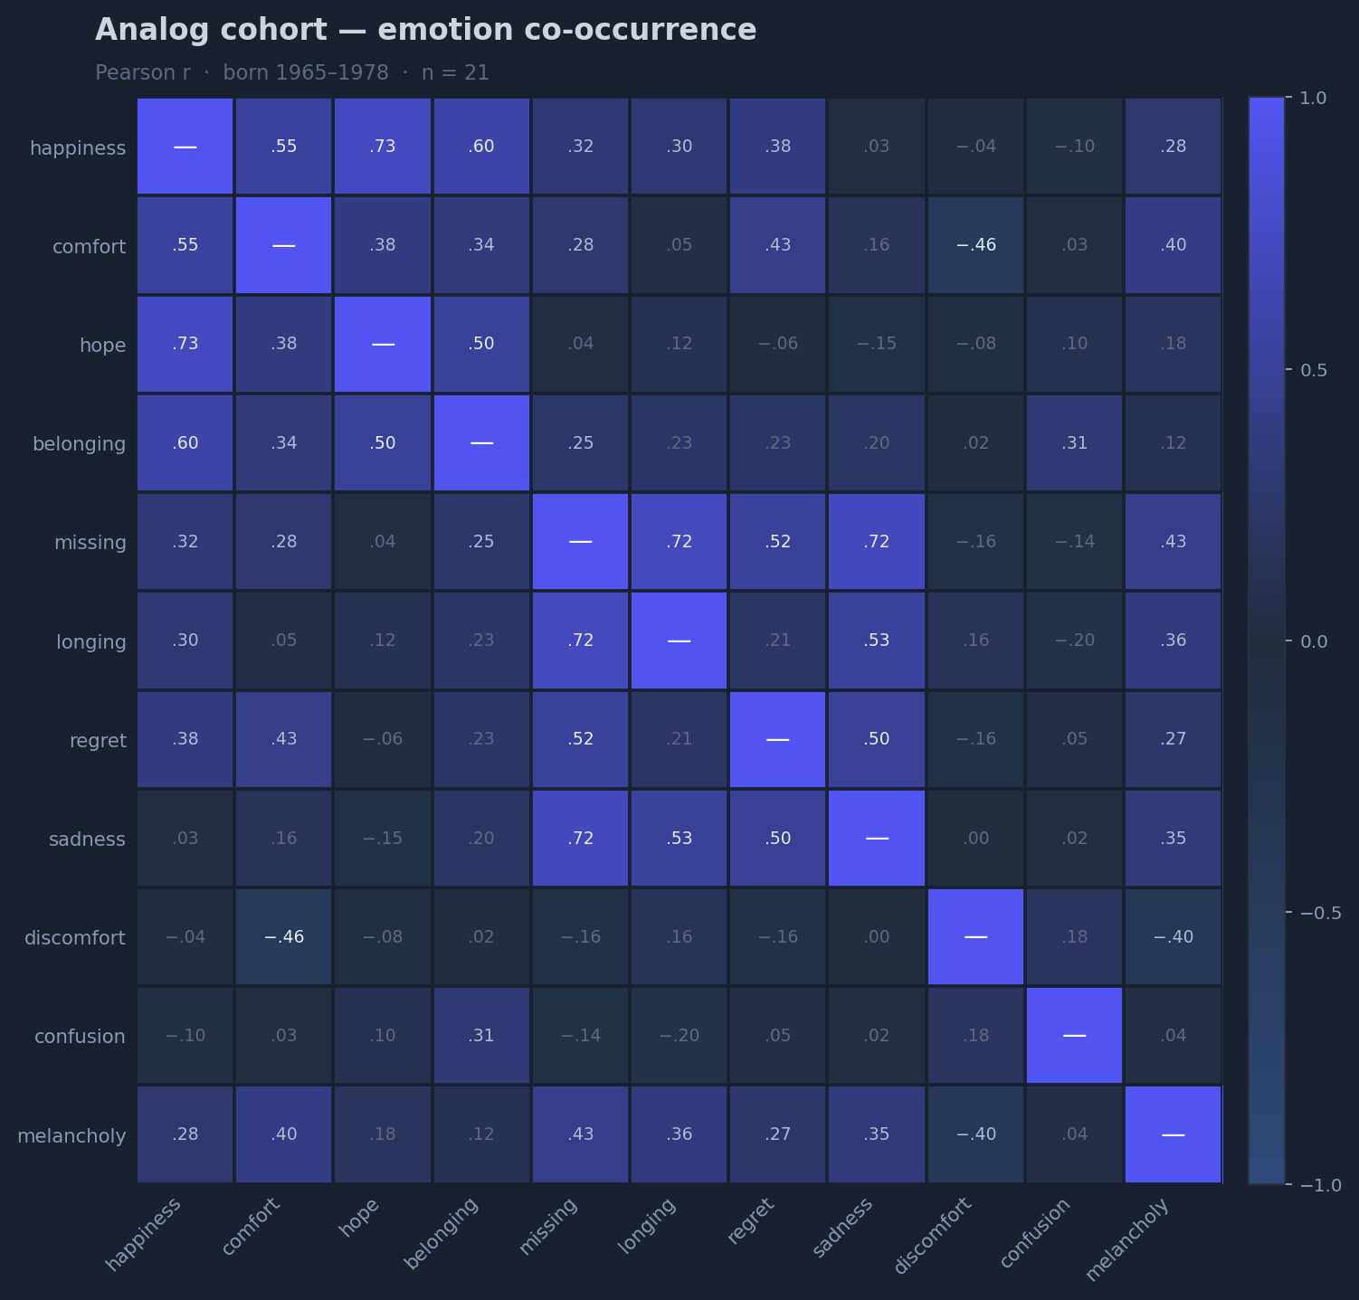Select the confusion diagonal dash cell
This screenshot has width=1359, height=1300.
point(1074,1036)
